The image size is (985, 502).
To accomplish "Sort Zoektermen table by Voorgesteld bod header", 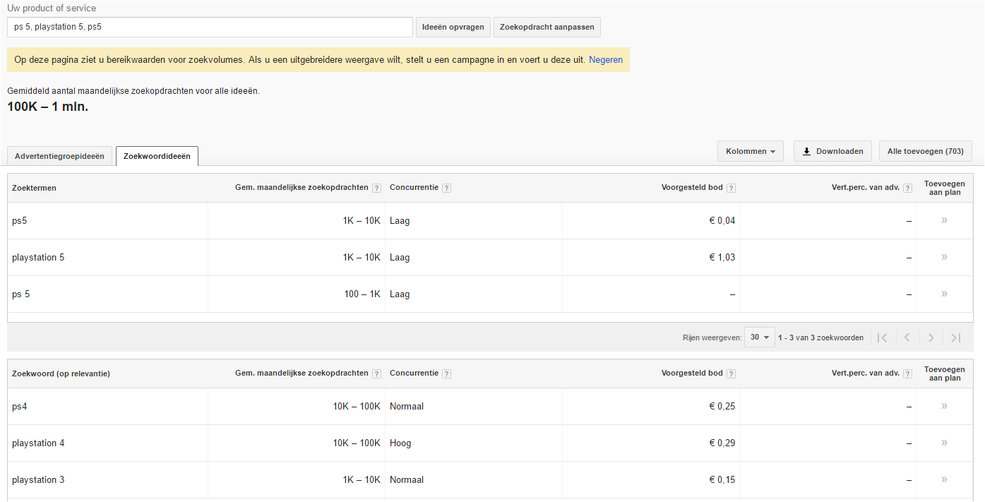I will pos(692,187).
